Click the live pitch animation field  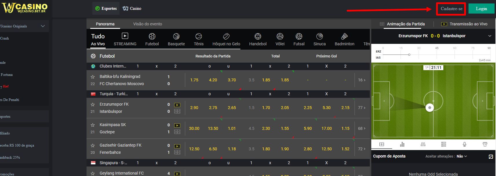tap(433, 101)
